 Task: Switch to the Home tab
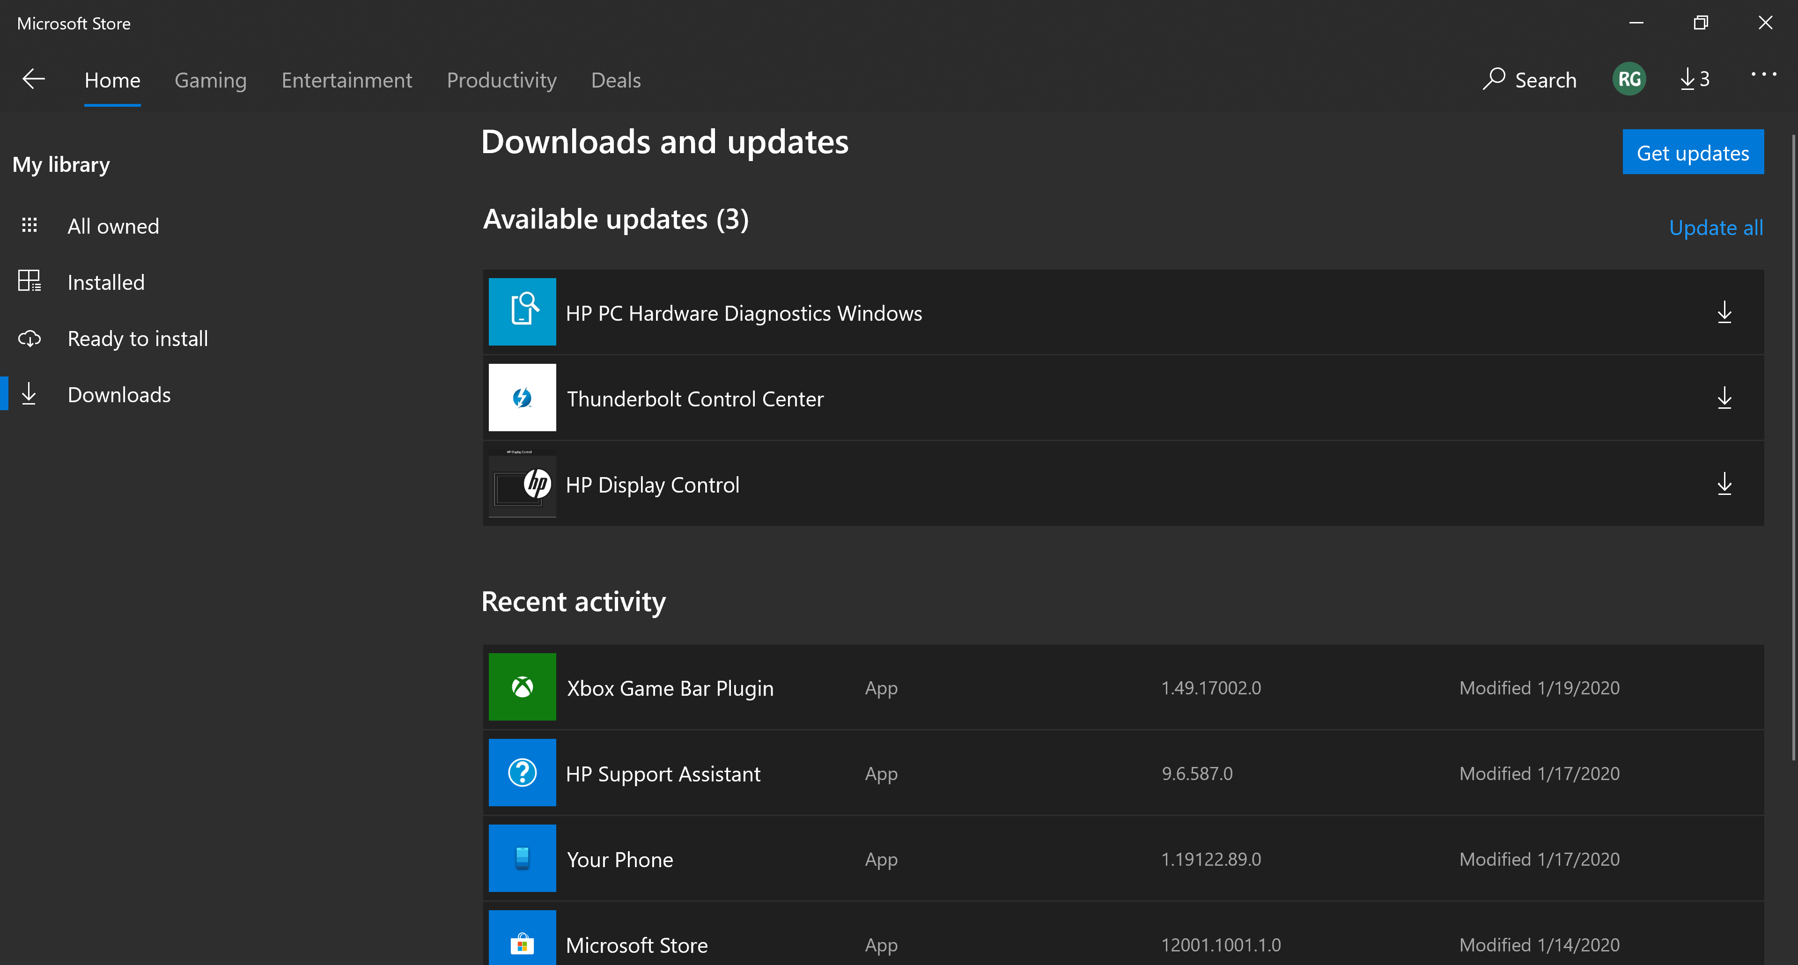tap(112, 80)
